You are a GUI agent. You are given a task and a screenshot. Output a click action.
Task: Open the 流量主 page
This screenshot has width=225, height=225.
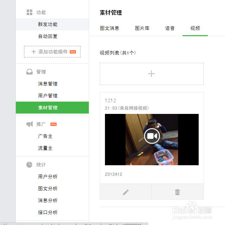[52, 148]
